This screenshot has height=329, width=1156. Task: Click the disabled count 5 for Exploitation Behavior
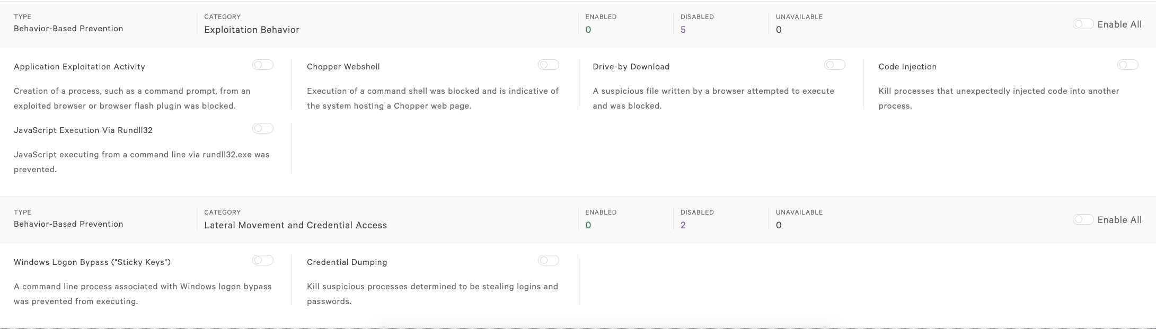point(683,30)
